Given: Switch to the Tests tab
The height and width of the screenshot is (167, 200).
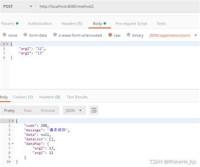Looking at the screenshot, I should coord(161,24).
